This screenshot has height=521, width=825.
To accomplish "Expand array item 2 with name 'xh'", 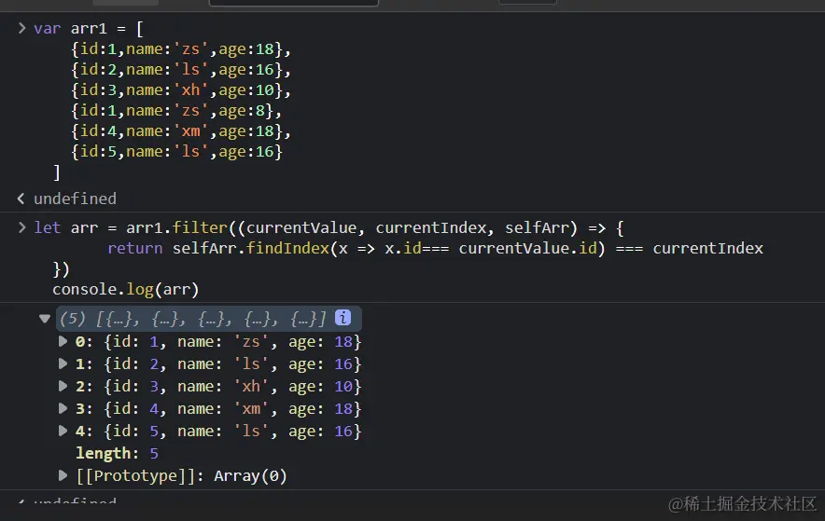I will point(63,386).
